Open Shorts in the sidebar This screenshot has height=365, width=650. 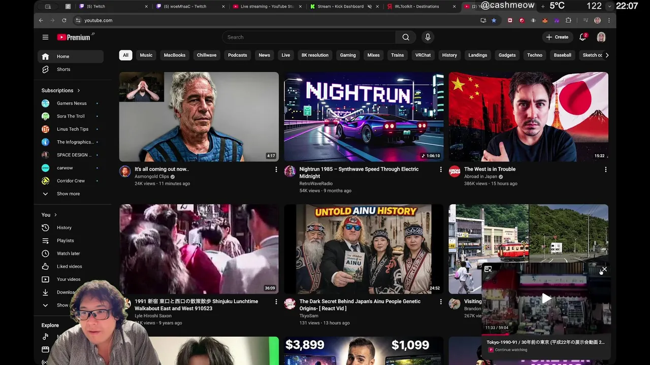(71, 69)
